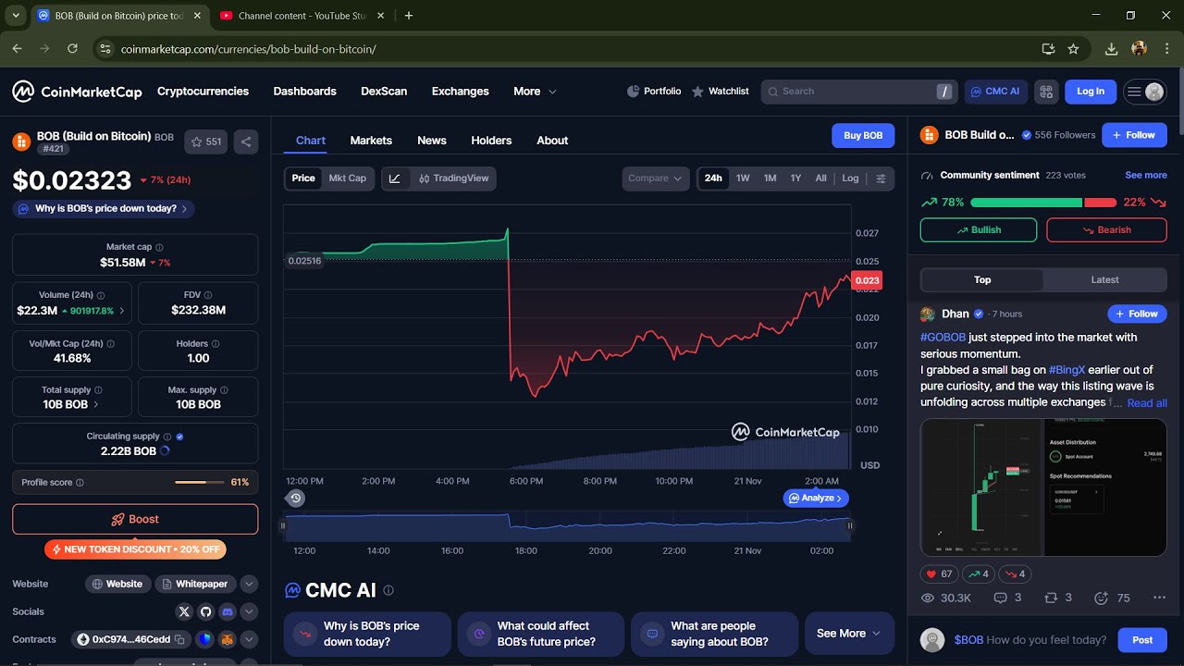Add token to MetaMask via fox icon
Screen dimensions: 1184x666
[x=227, y=639]
